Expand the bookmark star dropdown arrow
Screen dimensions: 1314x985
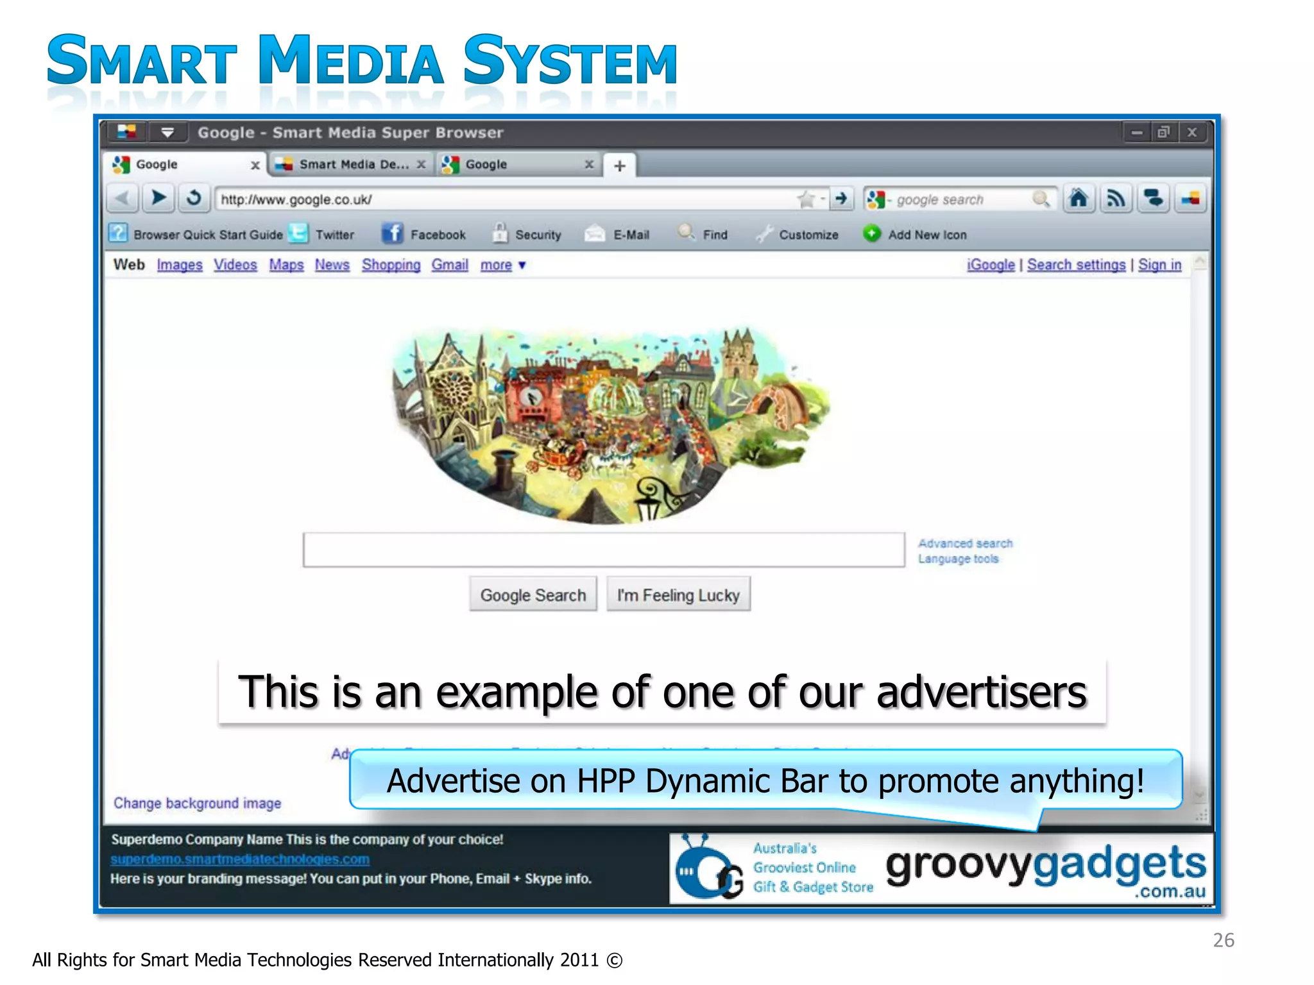[x=823, y=199]
